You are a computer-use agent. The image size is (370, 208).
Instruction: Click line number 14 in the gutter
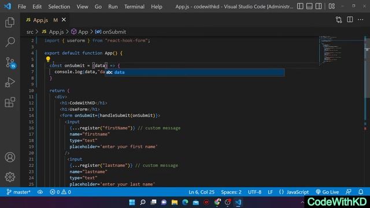click(x=31, y=116)
